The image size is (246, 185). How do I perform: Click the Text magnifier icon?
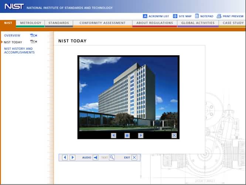(x=112, y=157)
